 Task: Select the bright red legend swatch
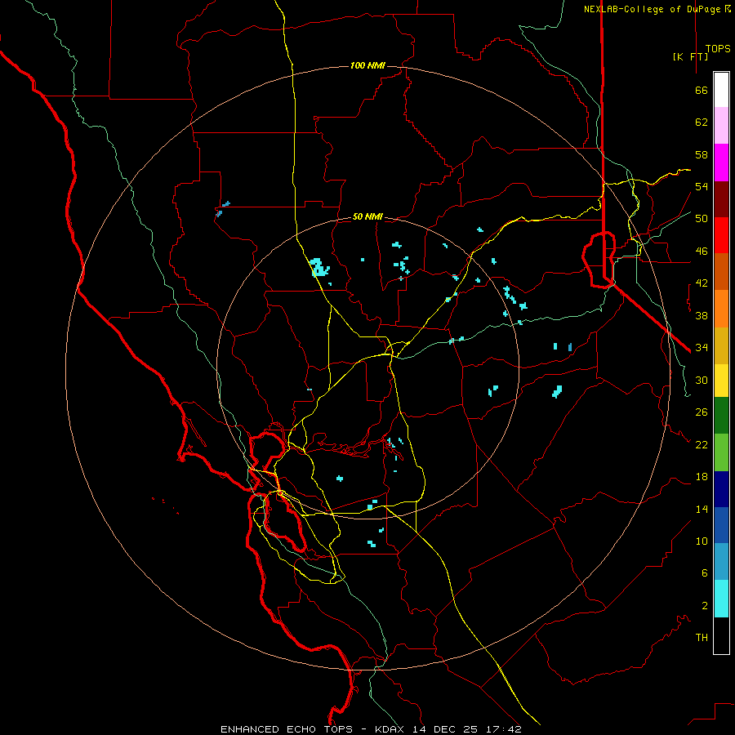pyautogui.click(x=721, y=235)
